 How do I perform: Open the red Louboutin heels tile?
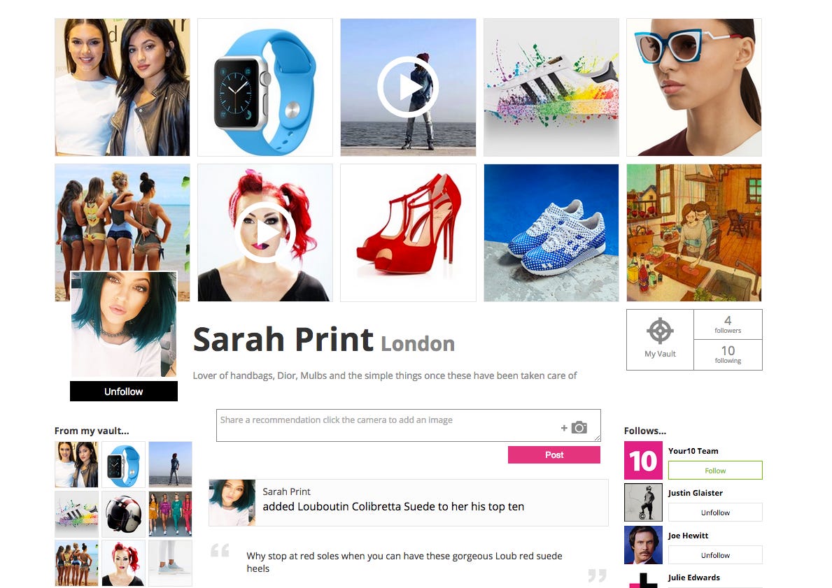tap(408, 233)
